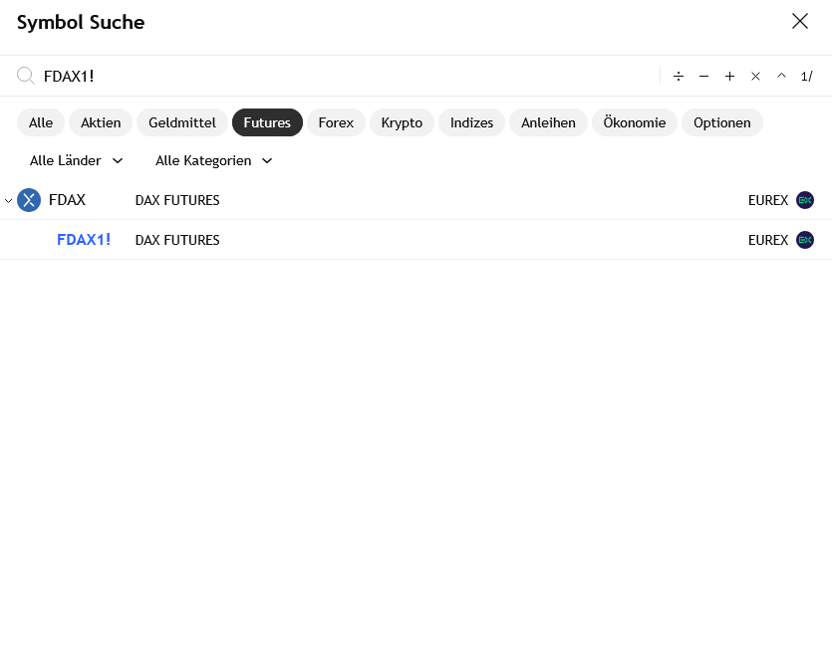Select the Krypto filter tab
Image resolution: width=832 pixels, height=656 pixels.
coord(402,122)
